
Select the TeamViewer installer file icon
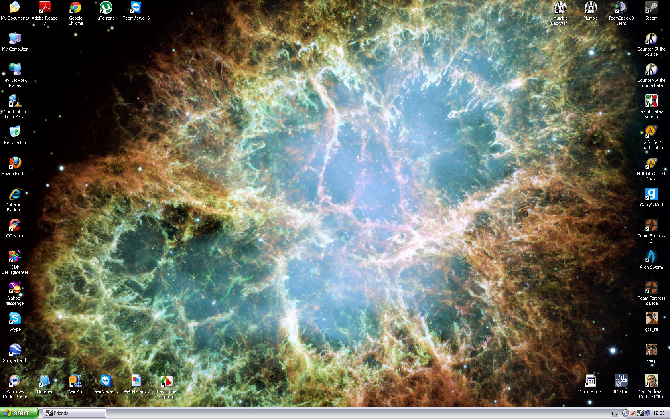point(106,384)
